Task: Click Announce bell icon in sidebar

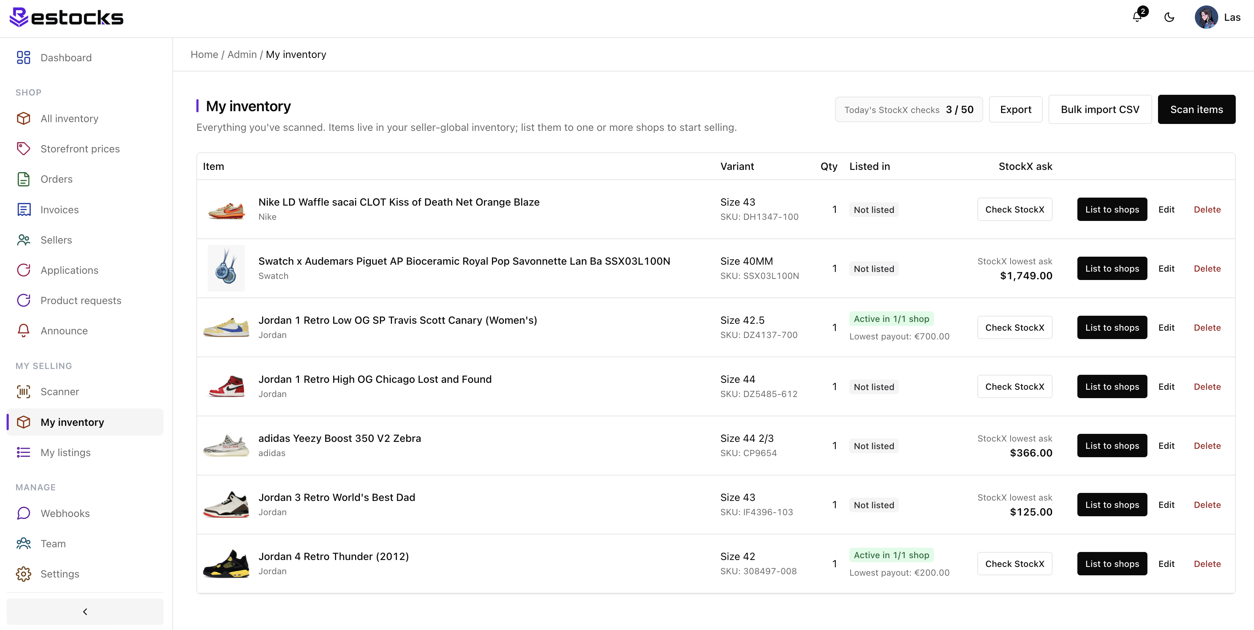Action: (x=23, y=330)
